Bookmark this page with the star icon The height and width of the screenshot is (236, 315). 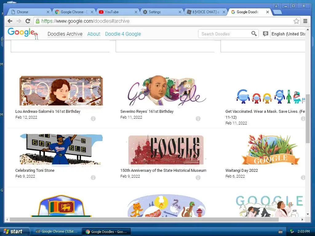click(296, 21)
